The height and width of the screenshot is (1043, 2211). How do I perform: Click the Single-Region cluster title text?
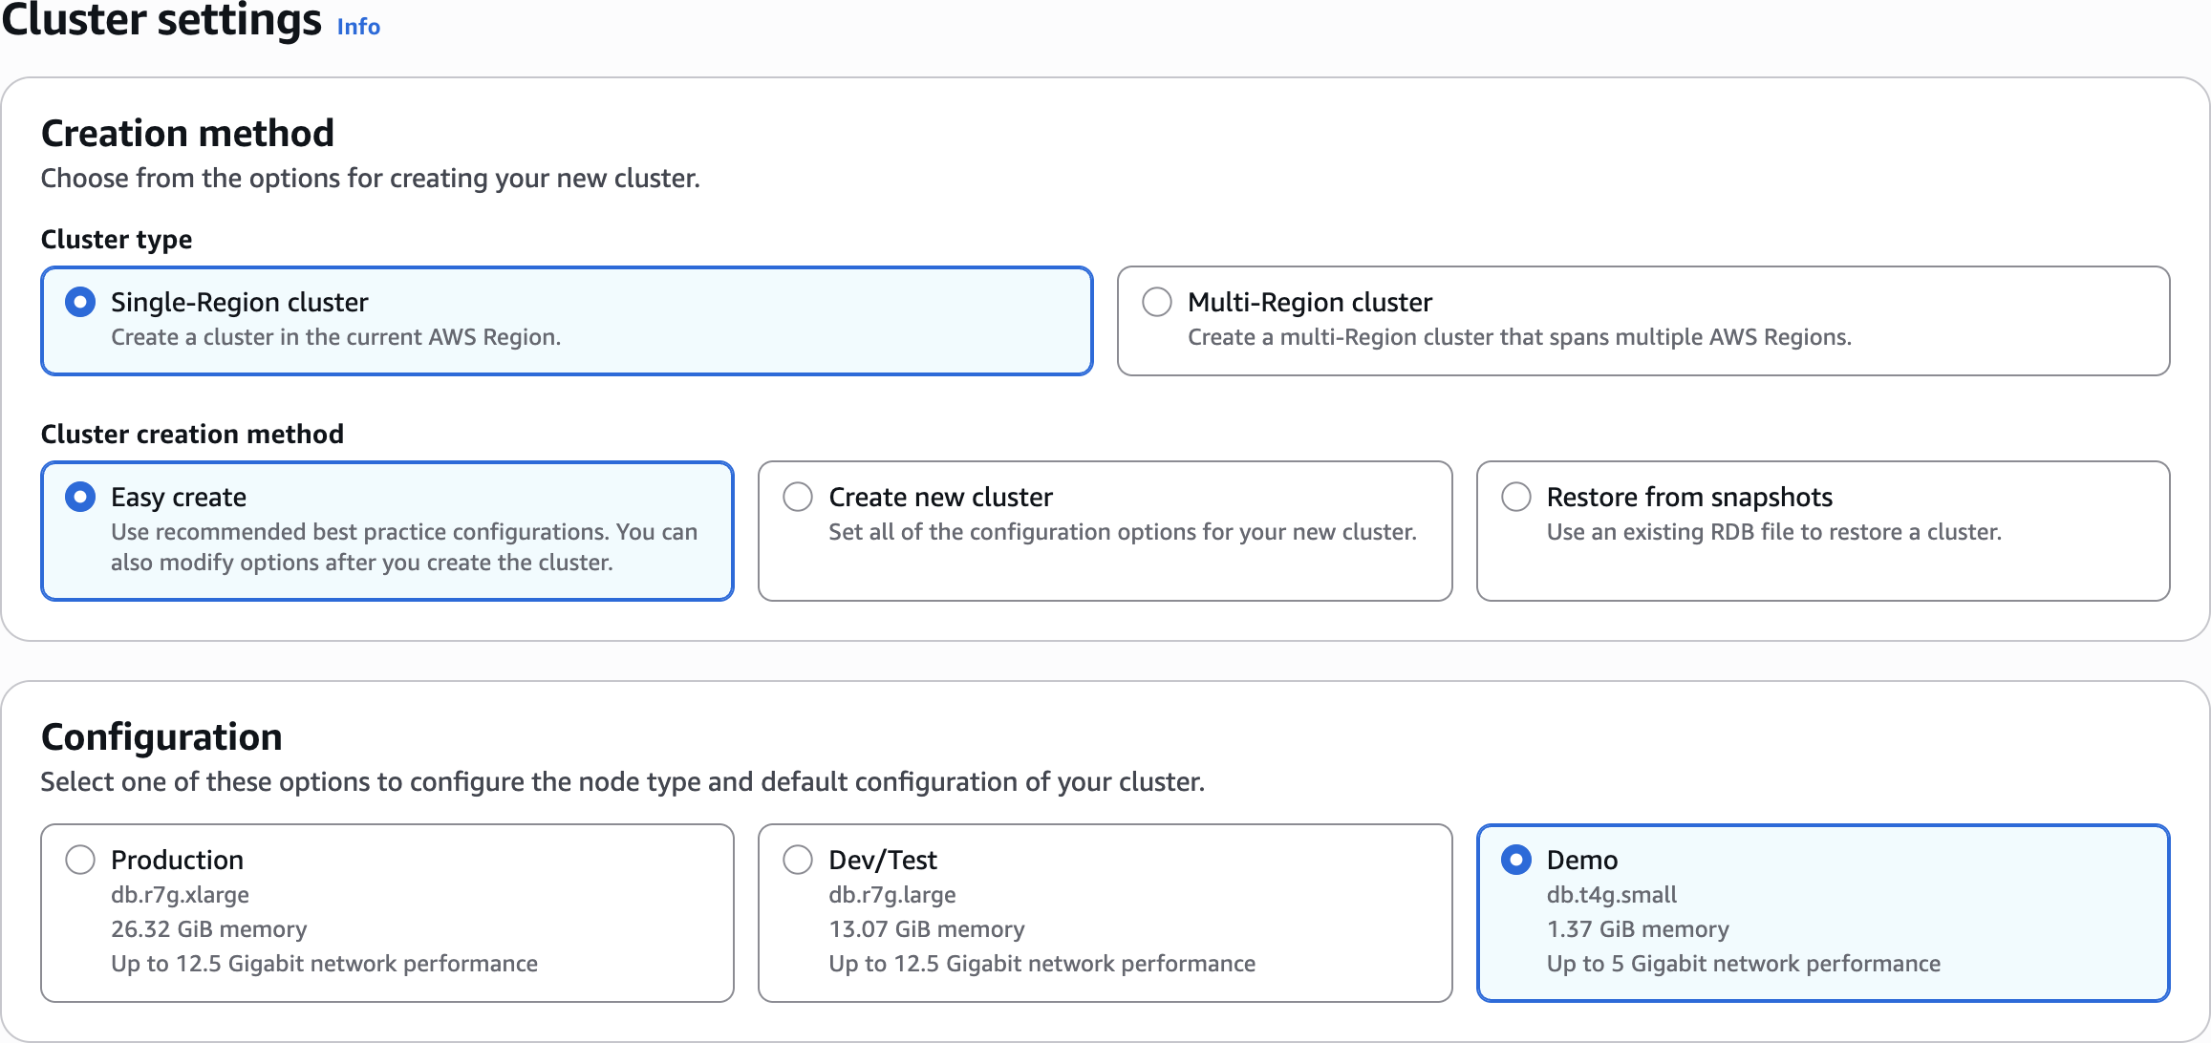(239, 303)
